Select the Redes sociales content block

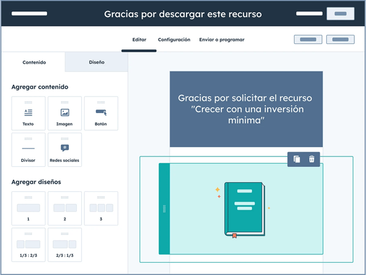65,150
